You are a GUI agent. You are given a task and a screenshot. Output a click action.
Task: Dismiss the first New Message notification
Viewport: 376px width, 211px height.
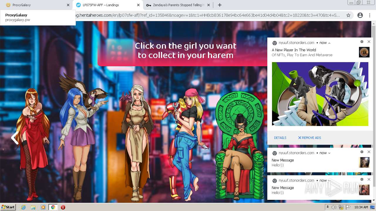coord(369,152)
